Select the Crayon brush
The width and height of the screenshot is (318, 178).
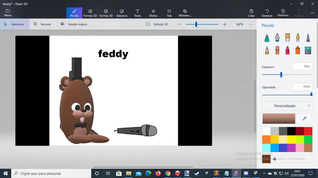(x=287, y=50)
